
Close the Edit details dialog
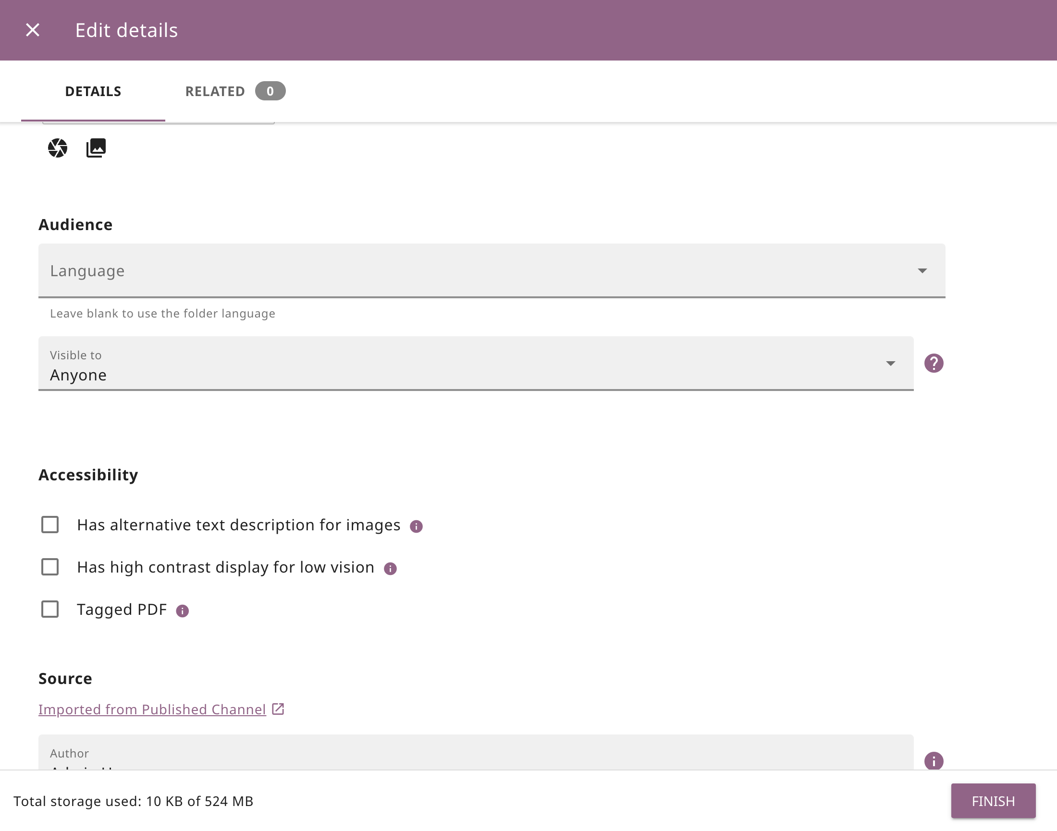tap(33, 30)
